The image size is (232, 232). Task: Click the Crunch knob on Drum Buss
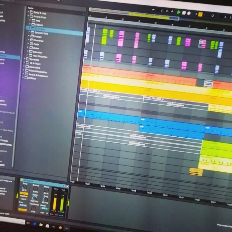click(x=35, y=188)
